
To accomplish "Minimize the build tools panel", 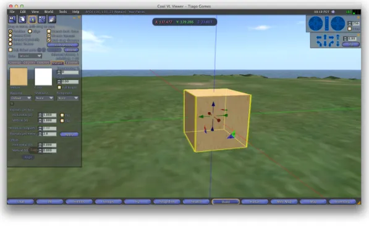I will point(74,17).
